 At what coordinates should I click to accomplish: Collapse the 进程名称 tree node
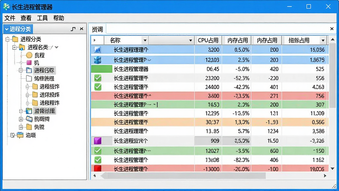21,70
